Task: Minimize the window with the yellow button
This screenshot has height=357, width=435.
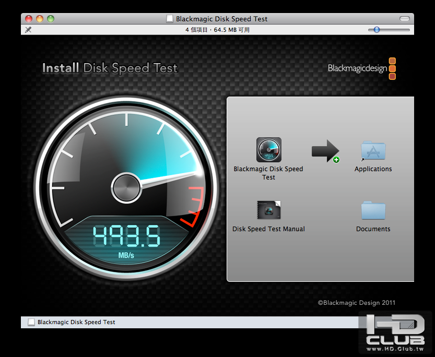Action: (40, 19)
